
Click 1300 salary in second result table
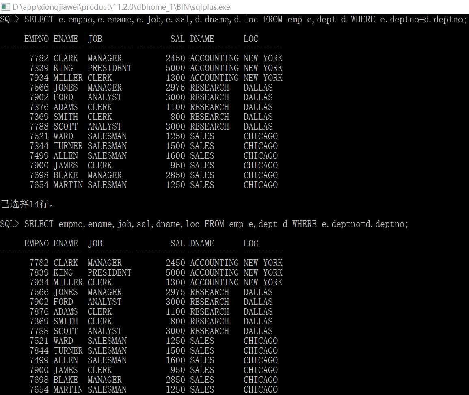175,282
